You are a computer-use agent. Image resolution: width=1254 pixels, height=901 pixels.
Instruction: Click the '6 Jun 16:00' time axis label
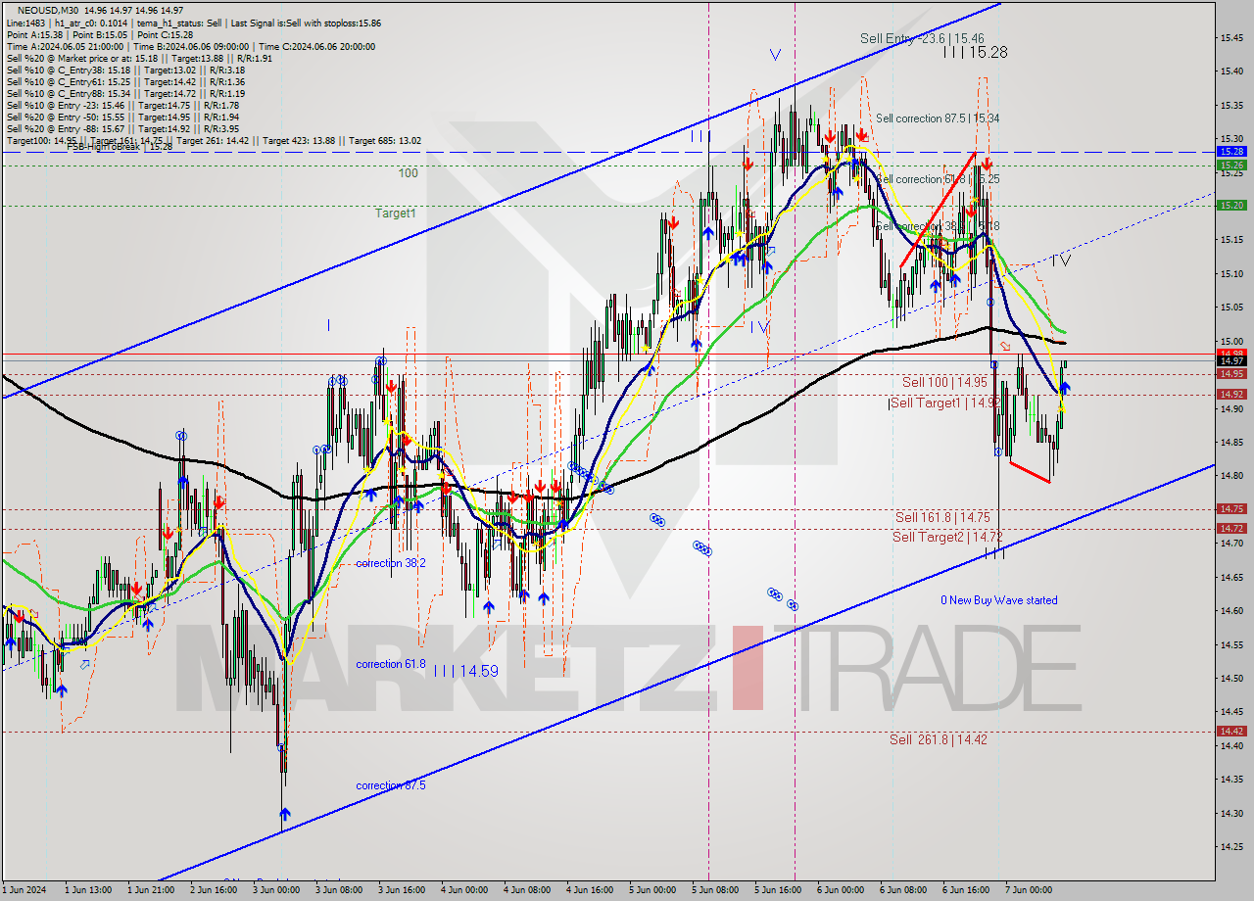point(967,890)
